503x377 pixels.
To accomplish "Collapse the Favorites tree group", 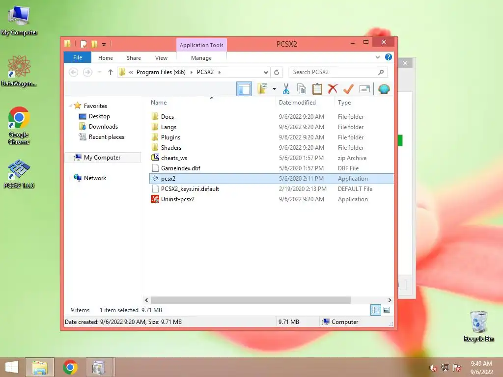I will pyautogui.click(x=70, y=106).
